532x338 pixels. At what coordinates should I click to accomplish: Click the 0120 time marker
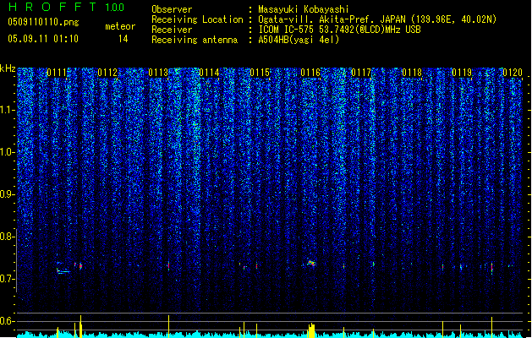click(513, 73)
